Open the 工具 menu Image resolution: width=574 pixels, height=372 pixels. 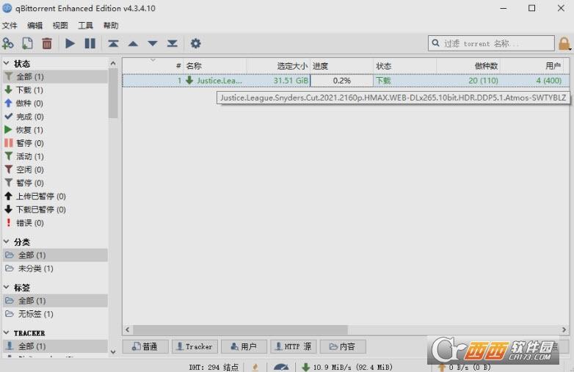pyautogui.click(x=86, y=25)
